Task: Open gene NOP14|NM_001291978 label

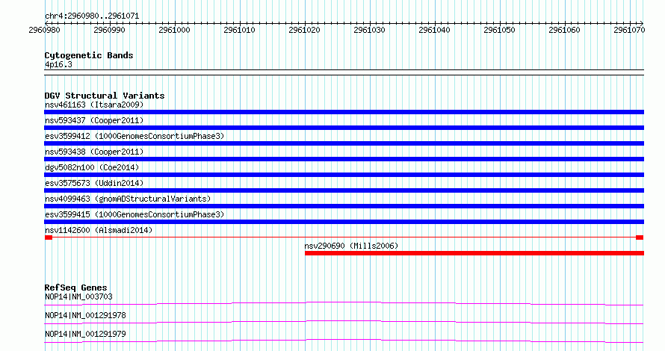Action: (x=85, y=315)
